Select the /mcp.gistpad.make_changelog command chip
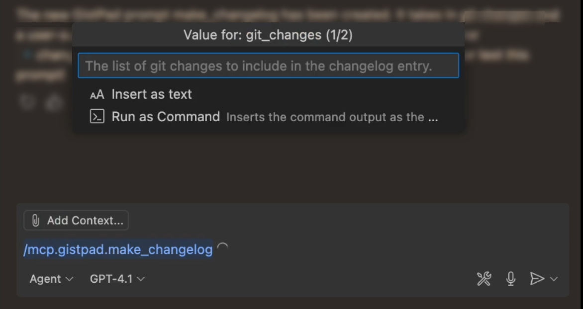Viewport: 583px width, 309px height. point(117,249)
